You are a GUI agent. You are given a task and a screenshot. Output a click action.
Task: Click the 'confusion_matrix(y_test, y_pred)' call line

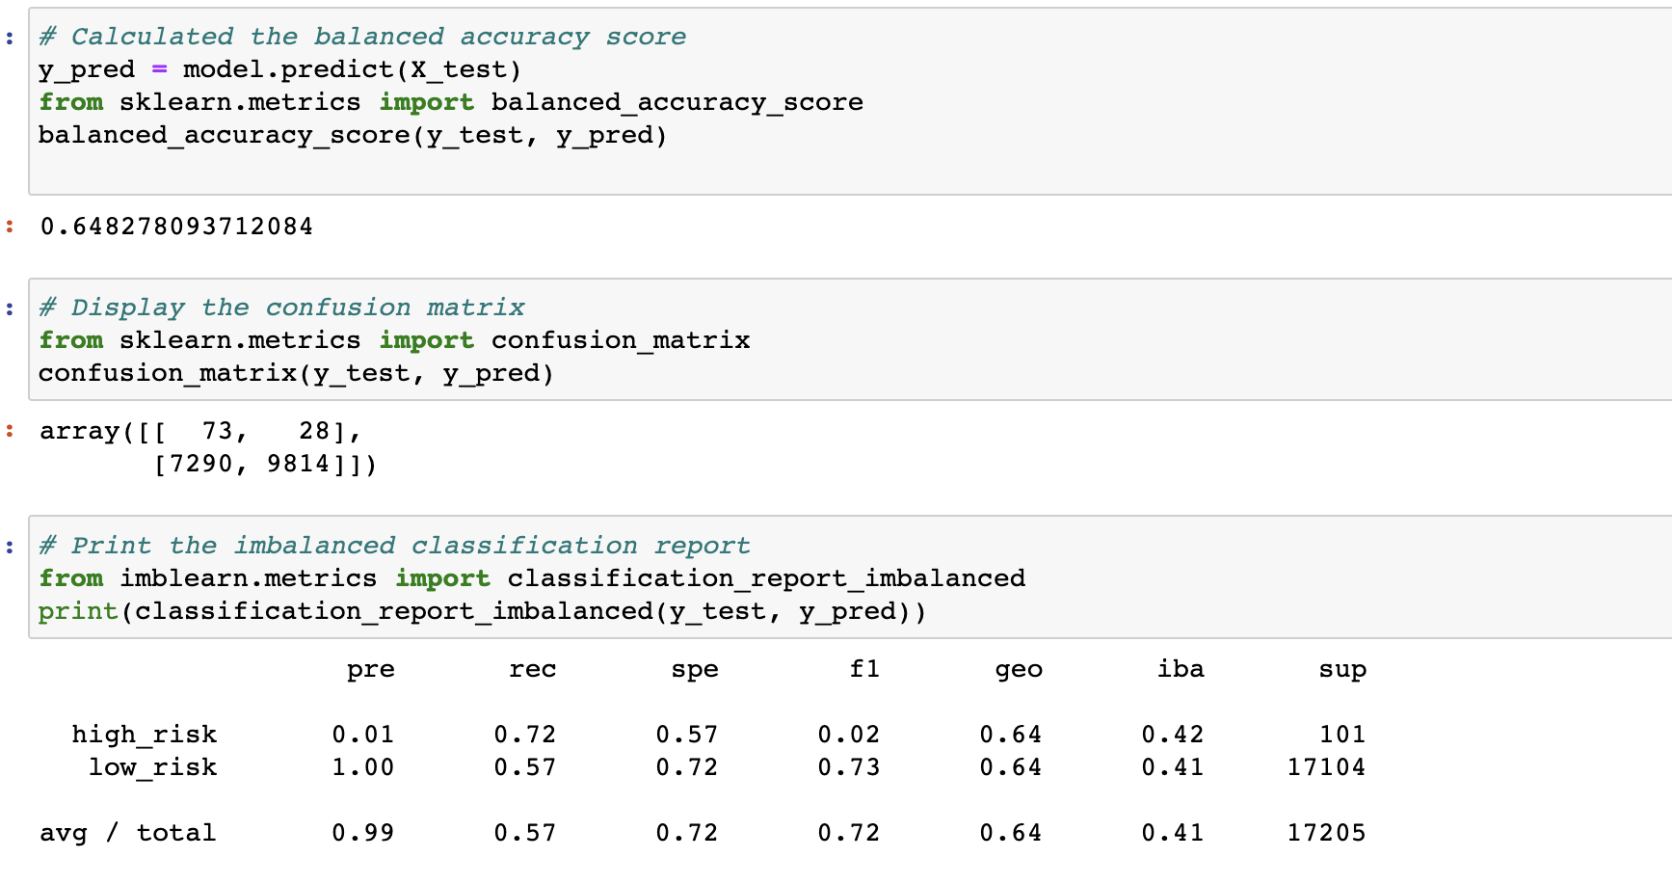pyautogui.click(x=296, y=373)
